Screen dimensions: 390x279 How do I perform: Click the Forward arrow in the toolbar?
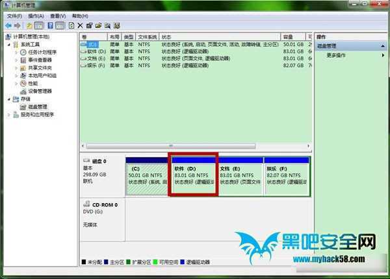[17, 25]
